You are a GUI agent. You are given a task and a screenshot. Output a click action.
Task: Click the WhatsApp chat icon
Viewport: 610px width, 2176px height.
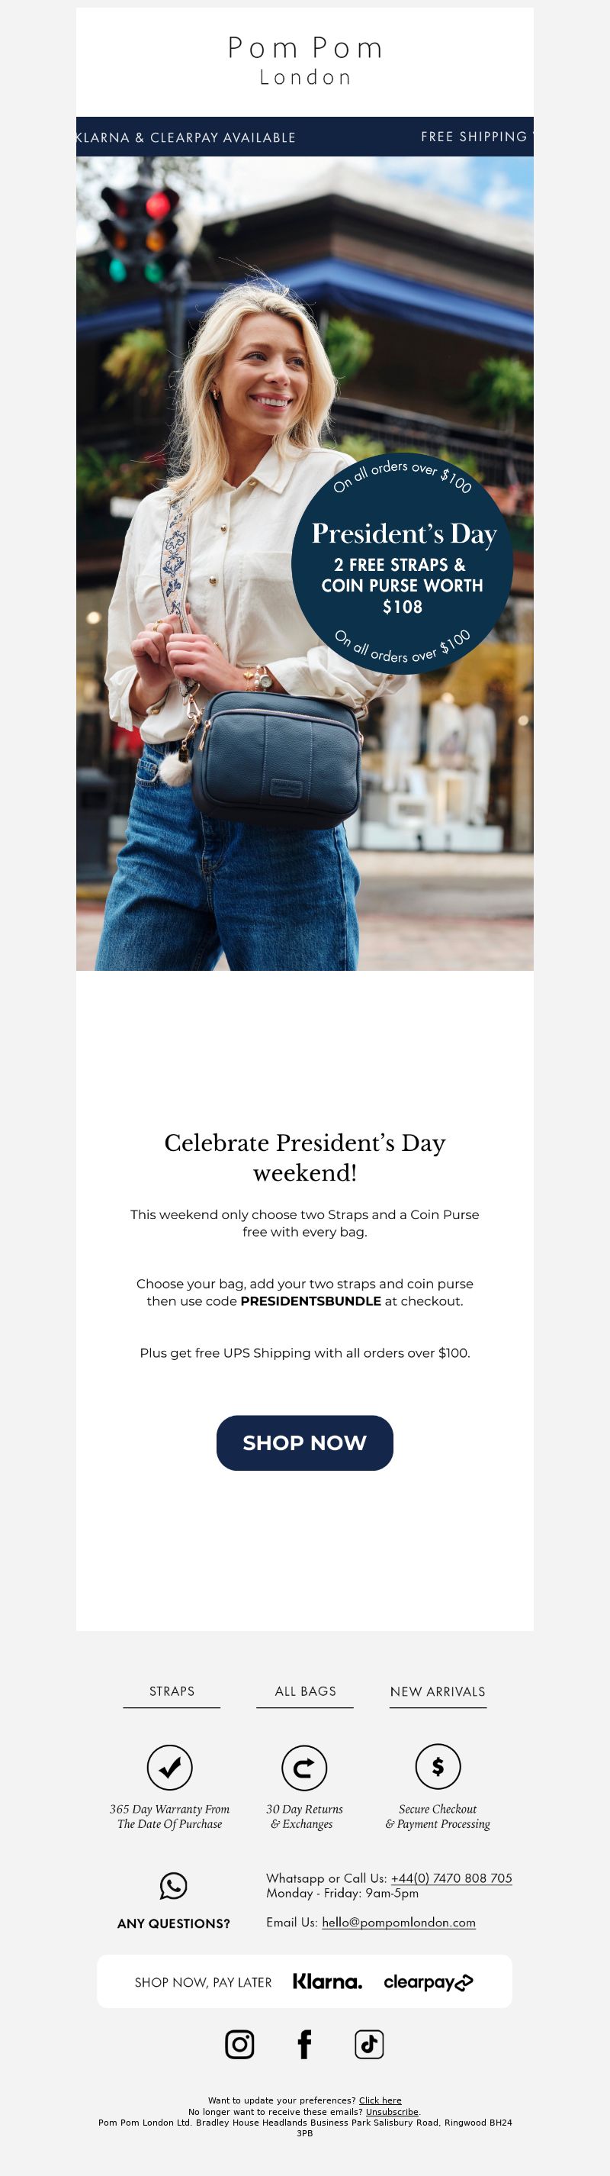[x=173, y=1884]
